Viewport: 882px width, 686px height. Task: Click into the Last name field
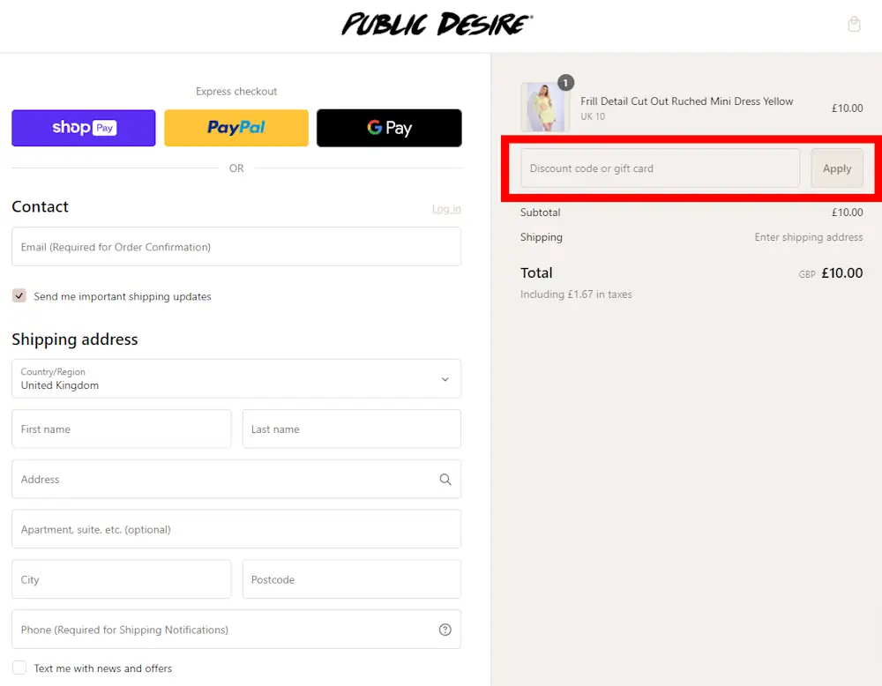click(x=352, y=429)
